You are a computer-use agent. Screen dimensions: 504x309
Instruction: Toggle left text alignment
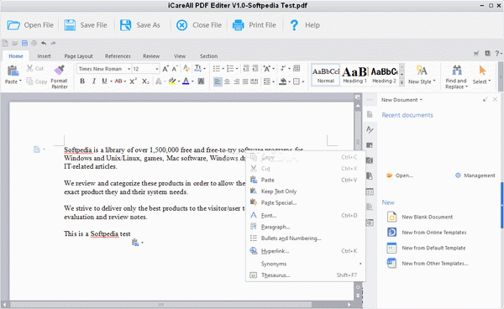pyautogui.click(x=218, y=81)
